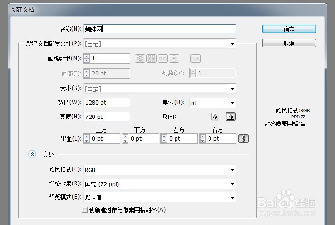335x225 pixels.
Task: Click the Arrange by Column artboard icon
Action: [x=174, y=58]
